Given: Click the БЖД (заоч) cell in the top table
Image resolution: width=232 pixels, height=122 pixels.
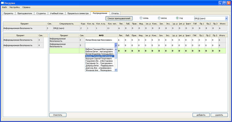Looking at the screenshot, I should (x=66, y=28).
